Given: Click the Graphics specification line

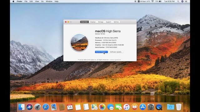Looking at the screenshot, I should pos(109,45).
